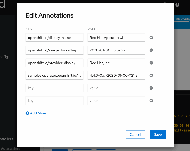Save the annotations
The image size is (190, 151).
(x=158, y=134)
